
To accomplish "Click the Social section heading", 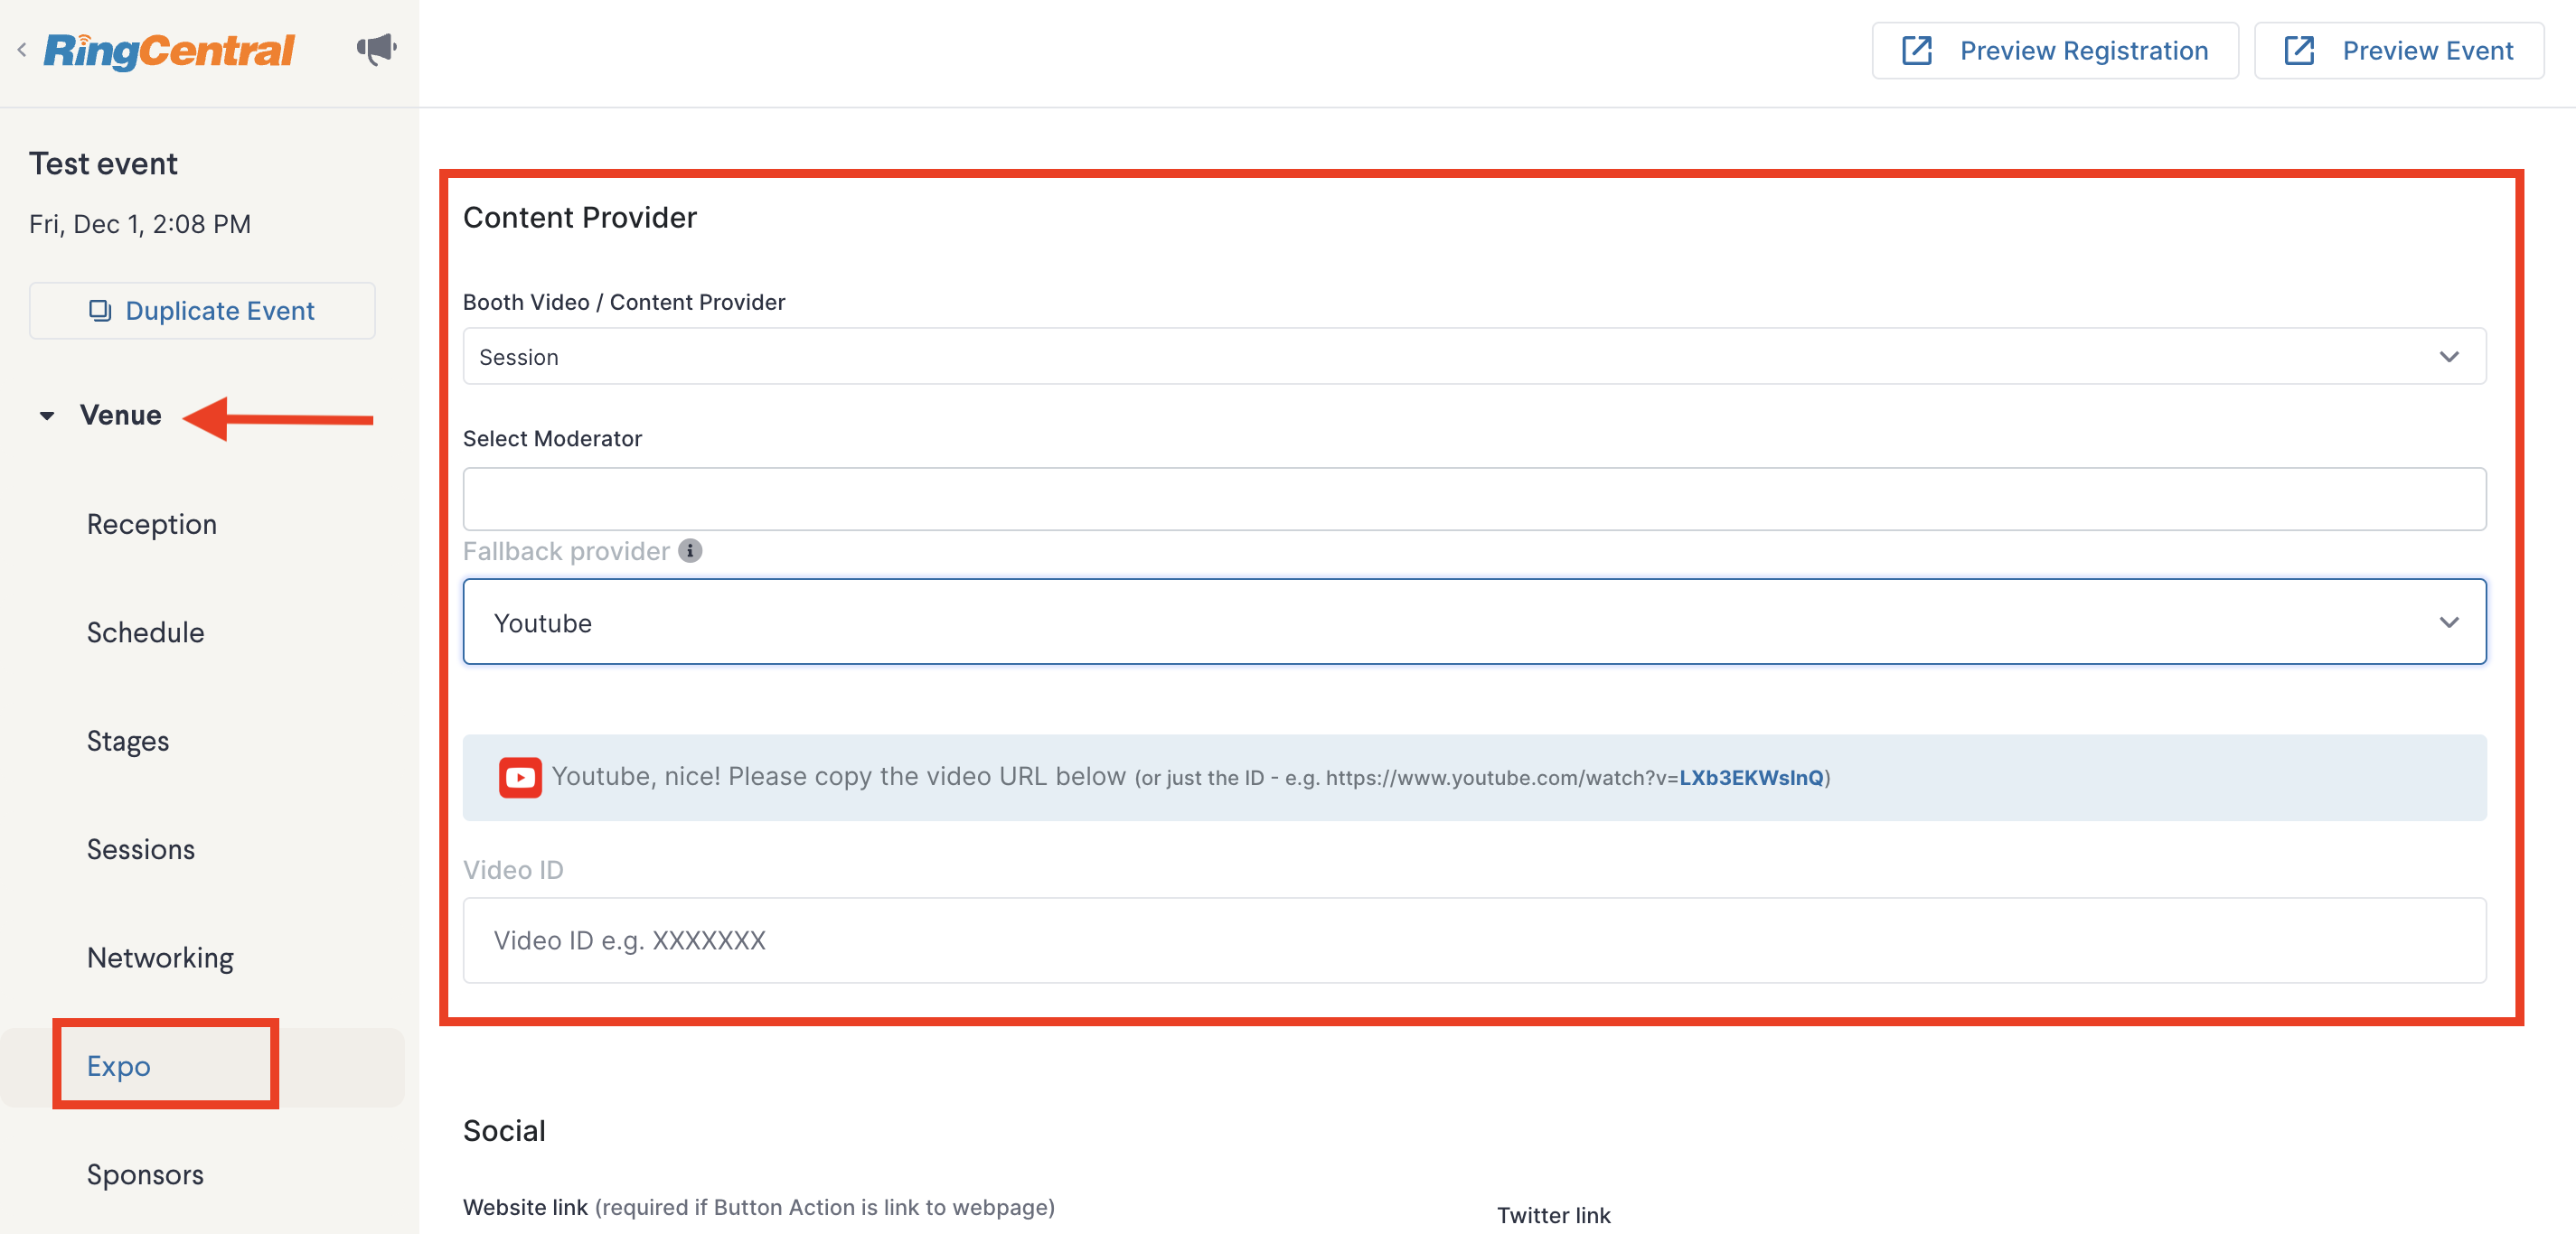I will click(504, 1130).
